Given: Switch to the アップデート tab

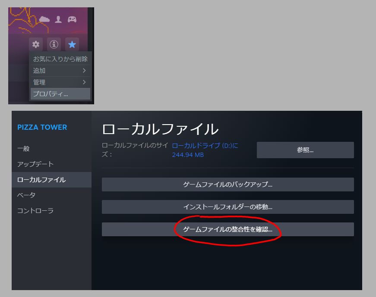Looking at the screenshot, I should click(x=51, y=164).
